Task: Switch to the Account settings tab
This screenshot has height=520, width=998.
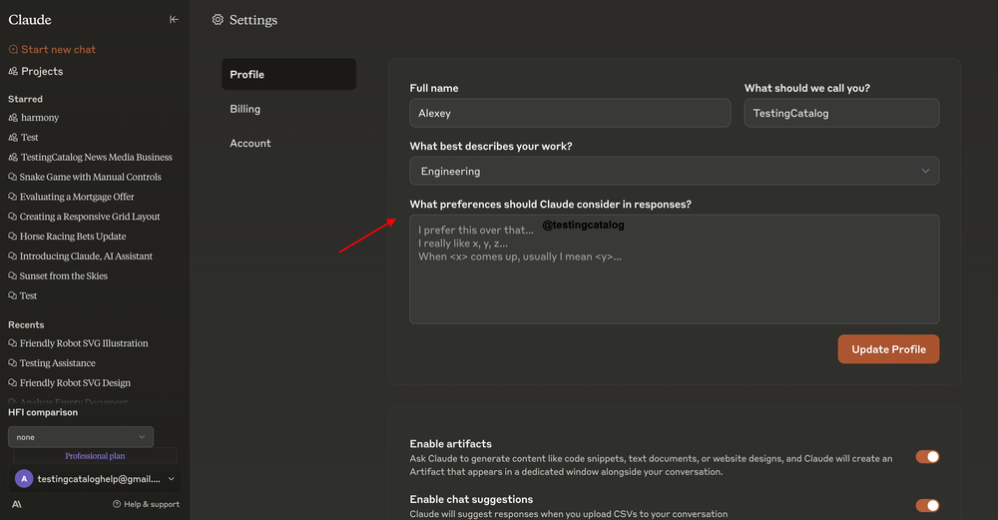Action: tap(250, 143)
